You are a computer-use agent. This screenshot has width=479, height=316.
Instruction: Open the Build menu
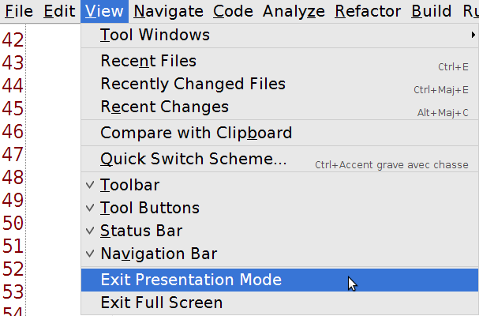click(x=432, y=11)
